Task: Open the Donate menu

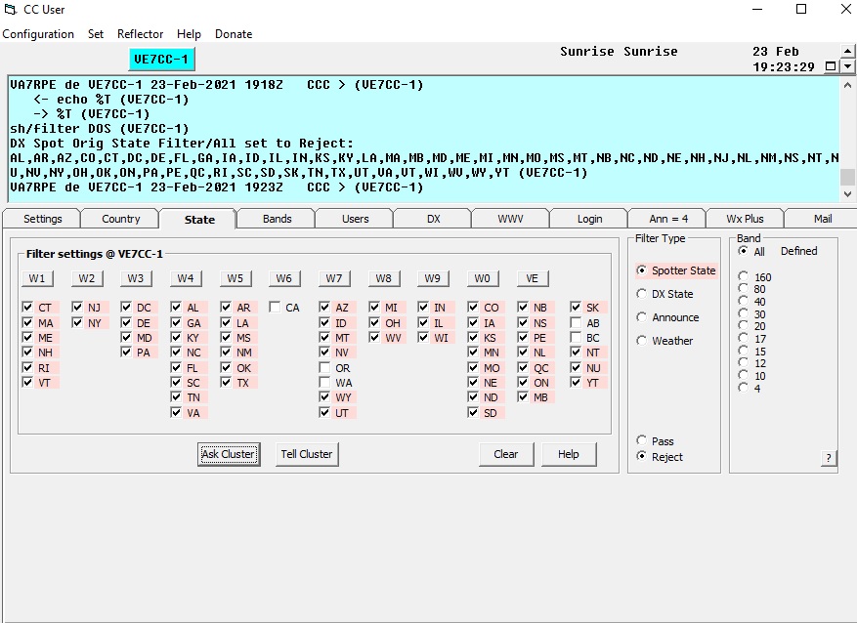Action: [x=234, y=34]
